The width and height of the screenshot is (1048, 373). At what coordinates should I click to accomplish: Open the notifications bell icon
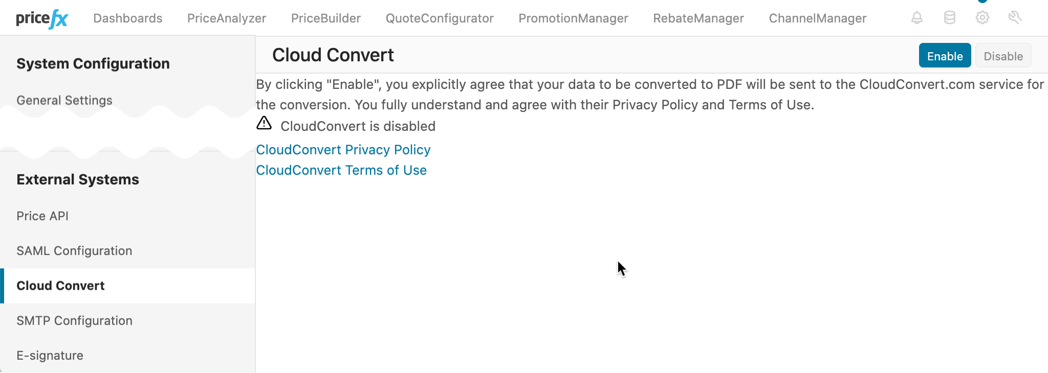point(916,17)
